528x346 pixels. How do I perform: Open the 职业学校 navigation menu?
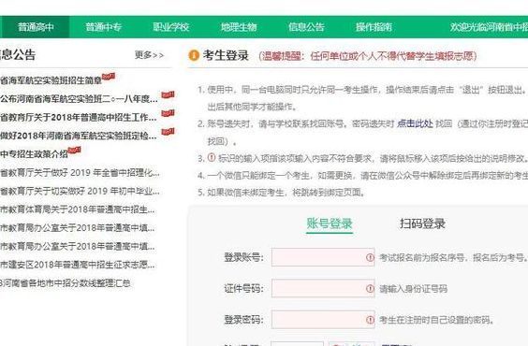[170, 27]
